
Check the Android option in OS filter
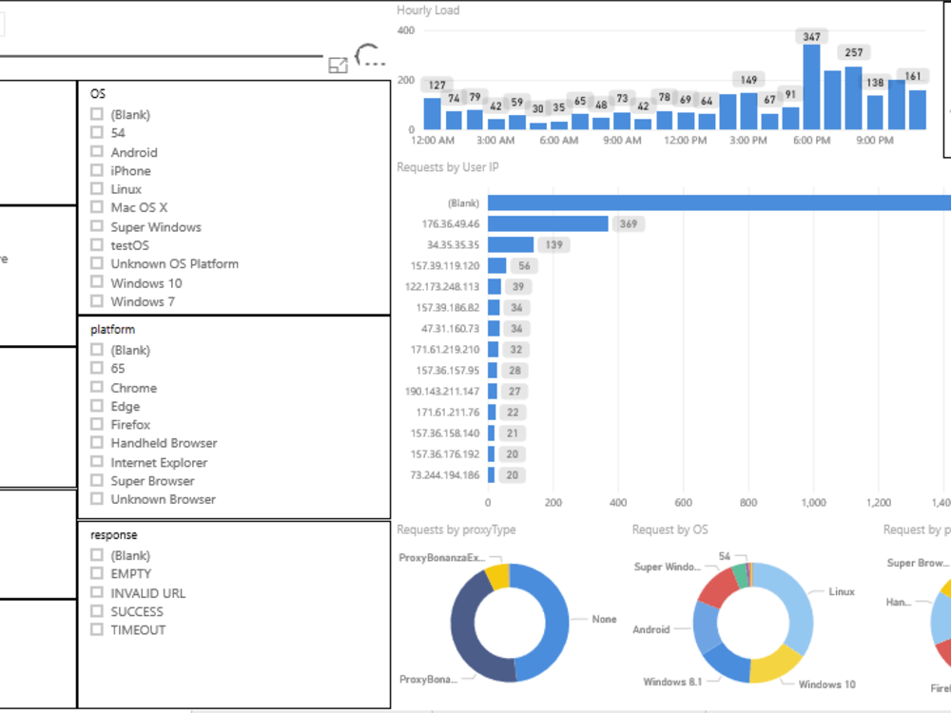[x=96, y=151]
